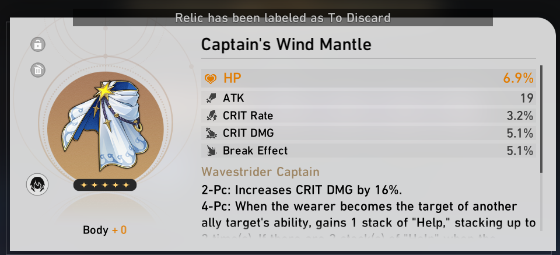Toggle the discard trash can label
Viewport: 560px width, 255px height.
38,70
